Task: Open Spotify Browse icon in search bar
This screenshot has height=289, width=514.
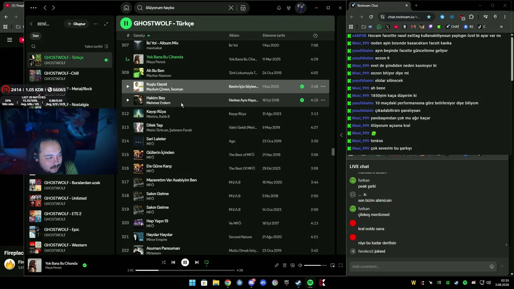Action: [x=243, y=8]
